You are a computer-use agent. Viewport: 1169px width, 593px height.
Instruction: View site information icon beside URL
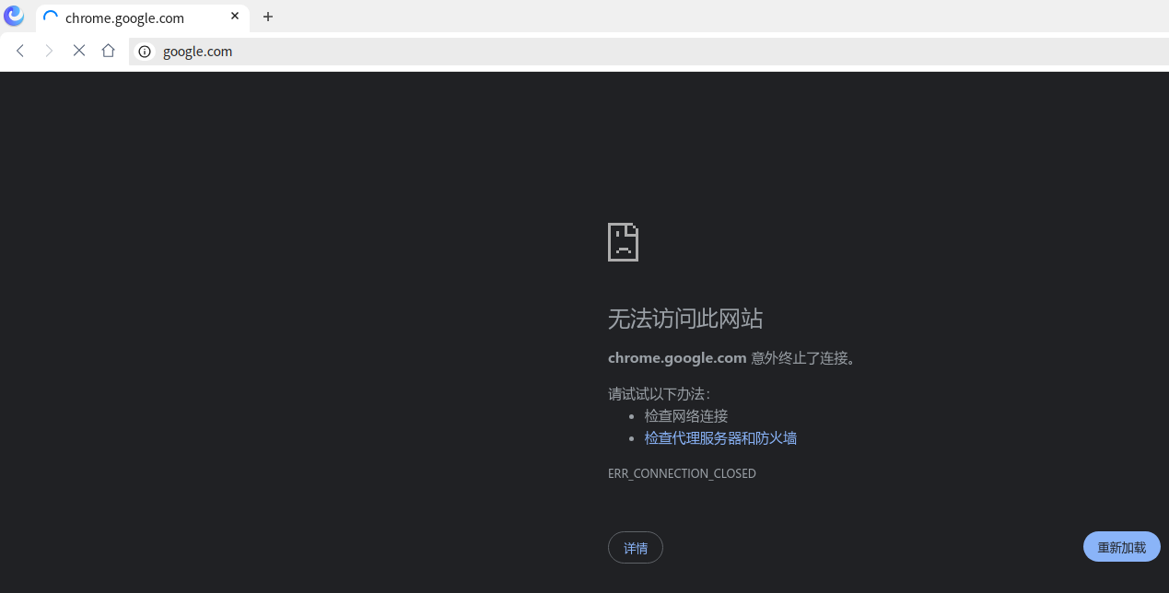click(145, 52)
